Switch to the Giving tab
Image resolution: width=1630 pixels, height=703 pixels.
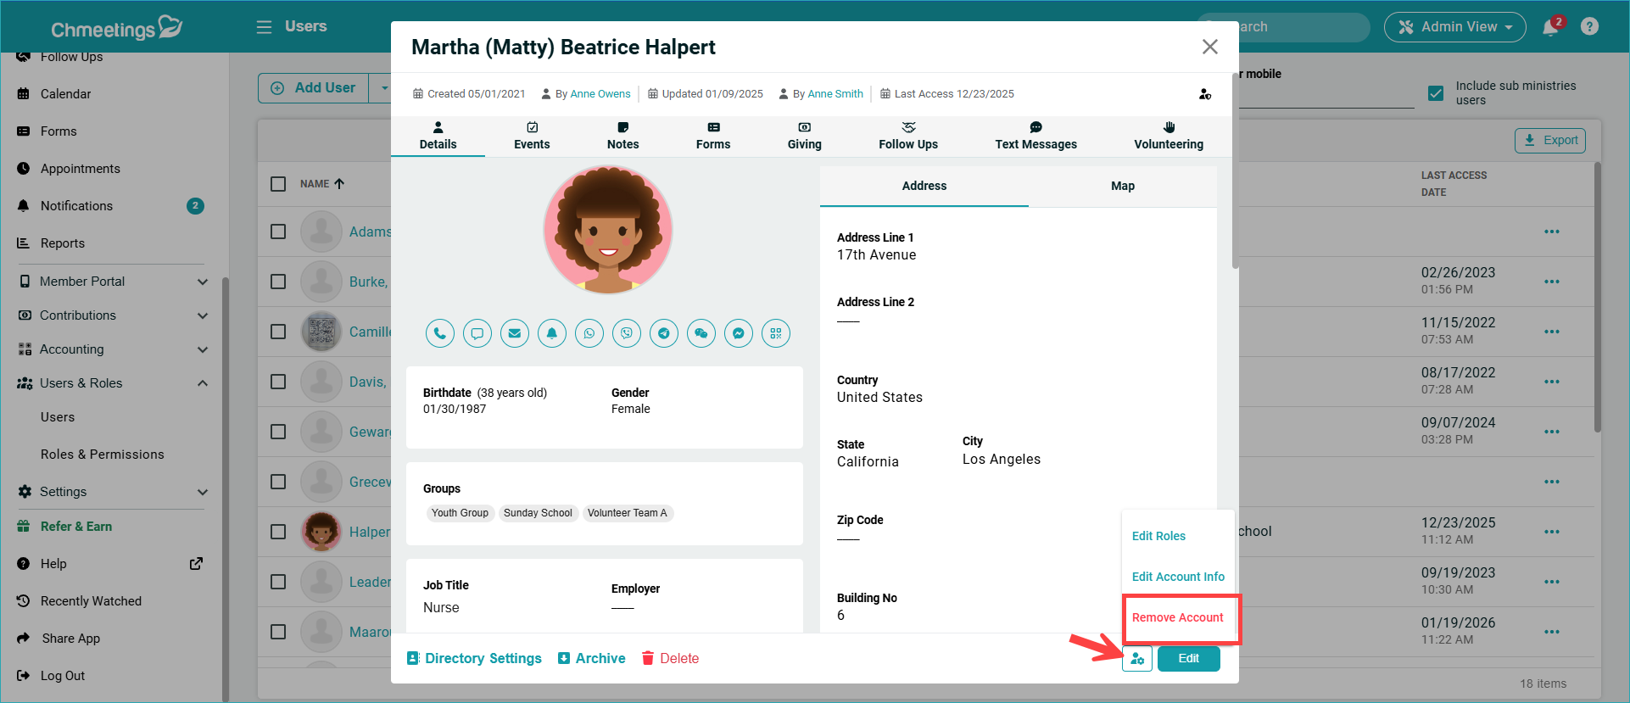[804, 136]
